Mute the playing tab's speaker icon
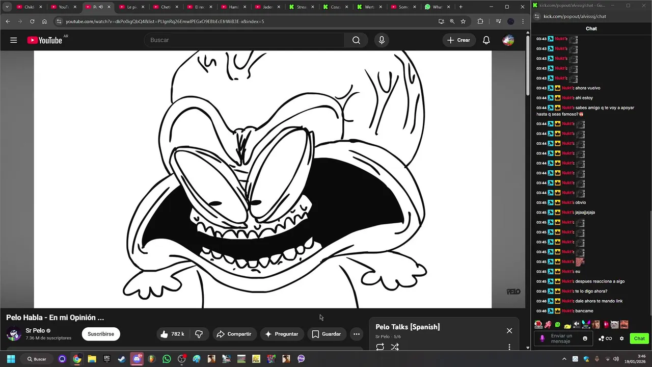652x367 pixels. click(x=101, y=7)
